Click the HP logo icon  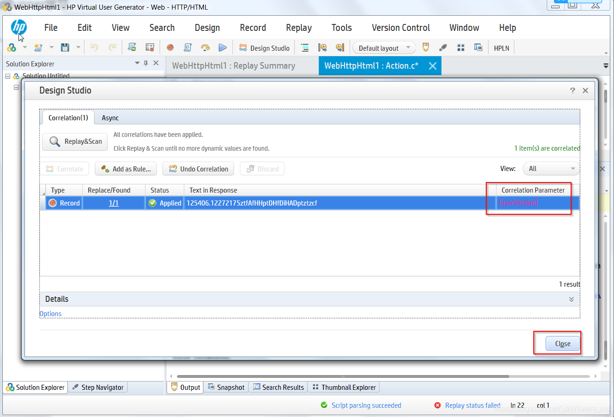point(19,28)
